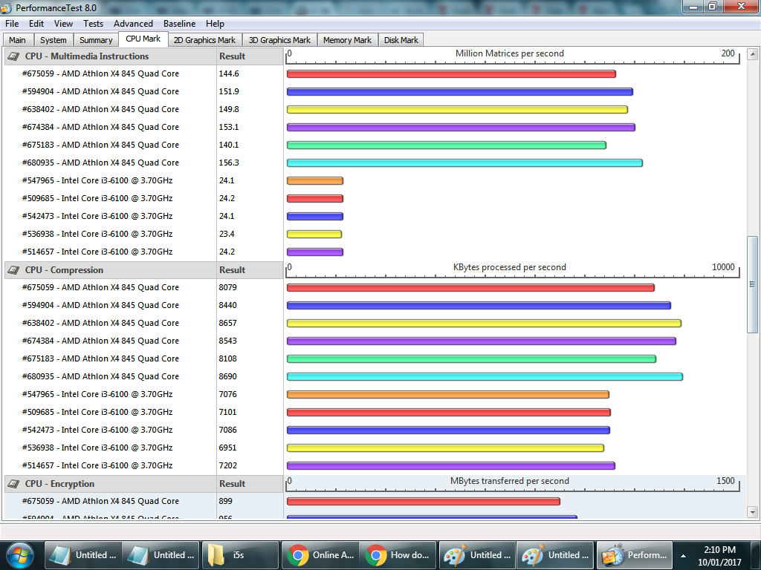Click the vertical scrollbar thumb
This screenshot has height=570, width=761.
click(752, 284)
